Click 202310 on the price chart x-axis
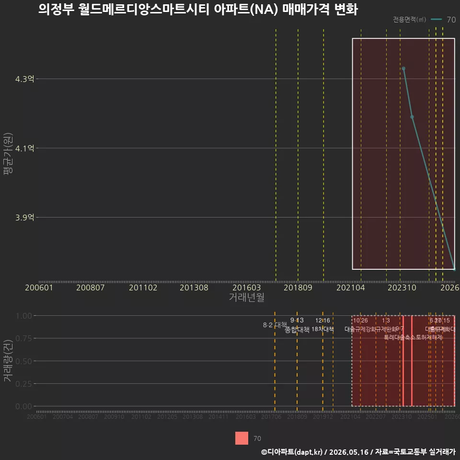This screenshot has width=460, height=460. coord(402,287)
